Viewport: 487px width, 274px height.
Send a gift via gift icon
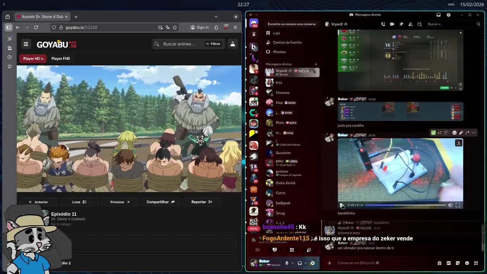click(x=439, y=263)
